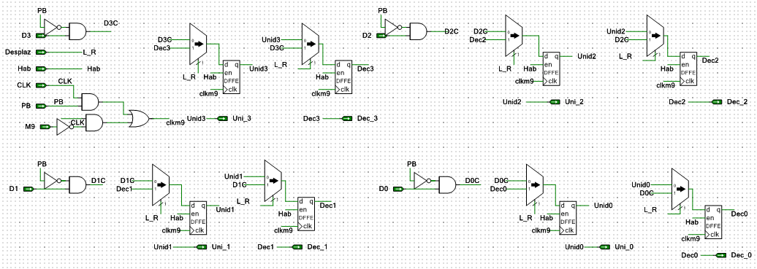Screen dimensions: 757x269
Task: Select the DFFE flip-flop outputting Unid1
Action: (197, 219)
